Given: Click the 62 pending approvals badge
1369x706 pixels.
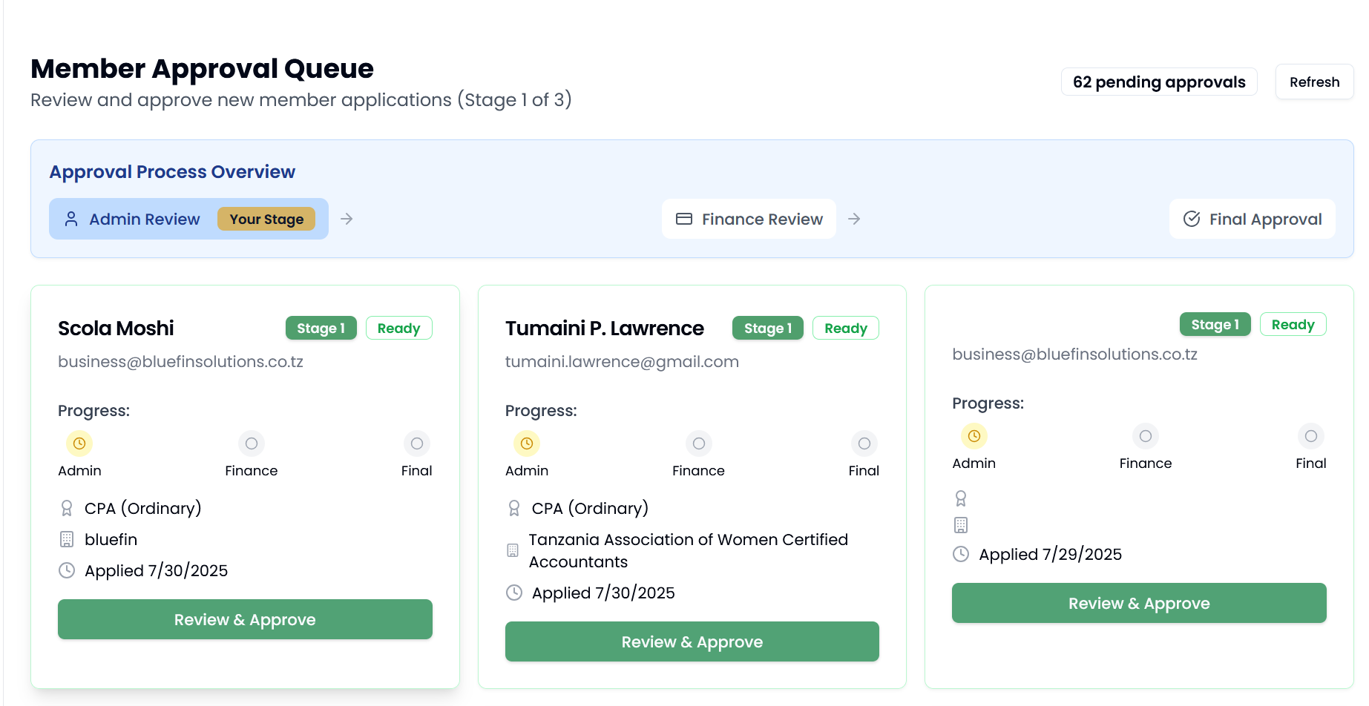Looking at the screenshot, I should 1158,82.
